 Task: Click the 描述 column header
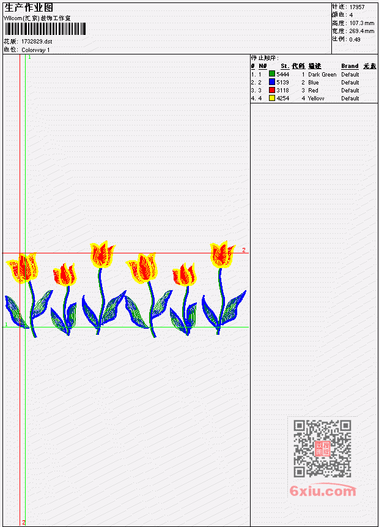point(315,66)
